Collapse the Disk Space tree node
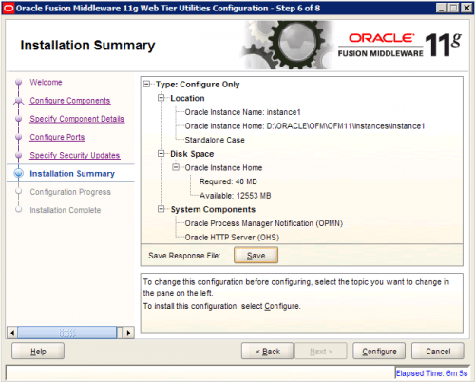475x382 pixels. (161, 154)
